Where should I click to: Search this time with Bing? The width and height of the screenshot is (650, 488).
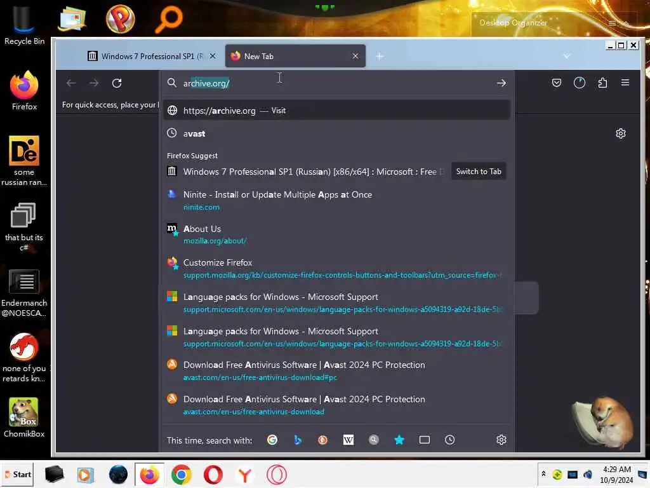298,440
